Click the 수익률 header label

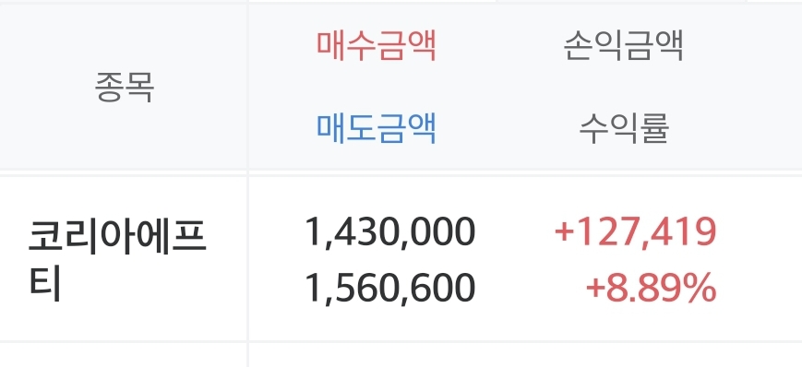coord(624,128)
